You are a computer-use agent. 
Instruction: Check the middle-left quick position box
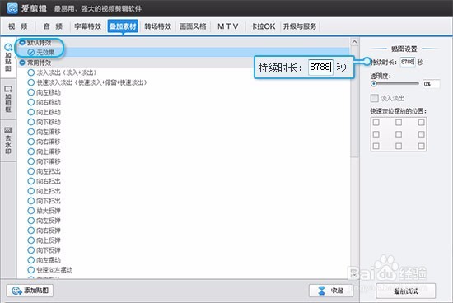coord(376,134)
